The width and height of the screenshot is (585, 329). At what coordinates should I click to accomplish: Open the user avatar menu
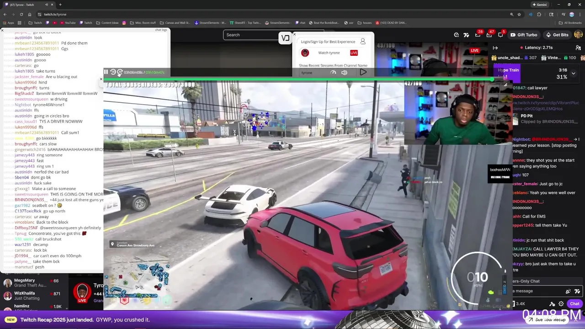(578, 35)
